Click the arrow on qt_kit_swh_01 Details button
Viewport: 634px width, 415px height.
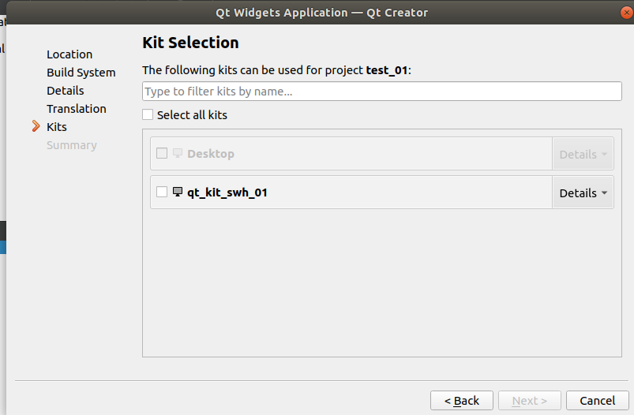pyautogui.click(x=604, y=193)
